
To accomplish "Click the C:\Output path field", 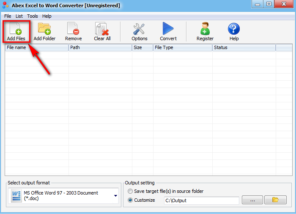I will [202, 200].
